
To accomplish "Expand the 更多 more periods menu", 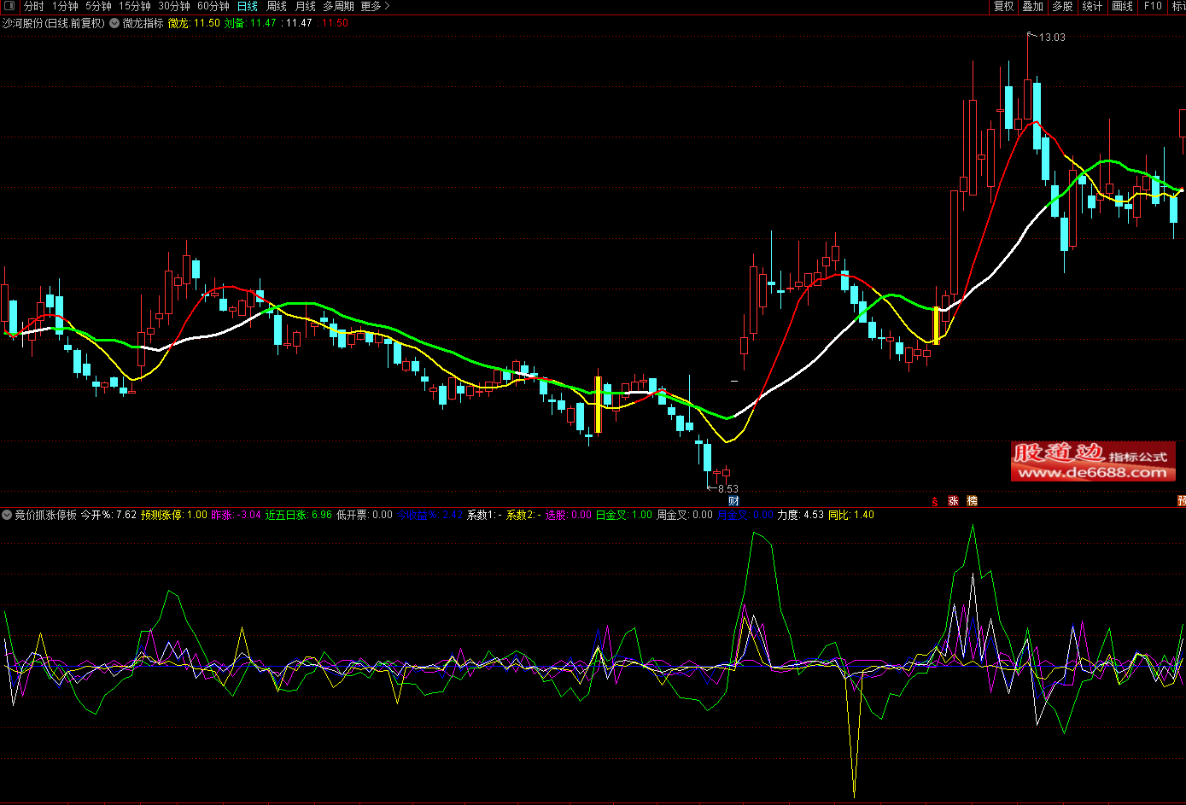I will click(375, 6).
